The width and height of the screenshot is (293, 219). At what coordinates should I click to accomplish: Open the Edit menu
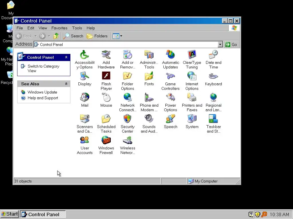[31, 28]
